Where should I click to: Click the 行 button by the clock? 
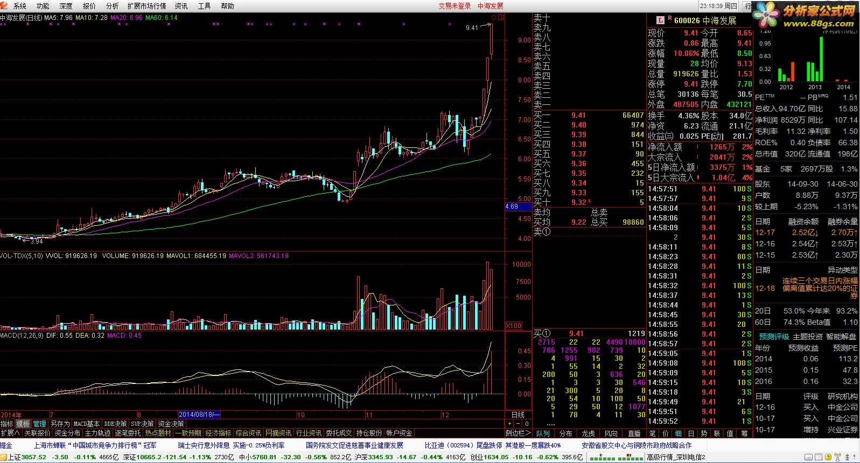pyautogui.click(x=747, y=6)
